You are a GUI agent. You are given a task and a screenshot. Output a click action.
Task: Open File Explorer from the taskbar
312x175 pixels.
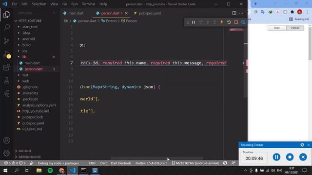pos(39,170)
